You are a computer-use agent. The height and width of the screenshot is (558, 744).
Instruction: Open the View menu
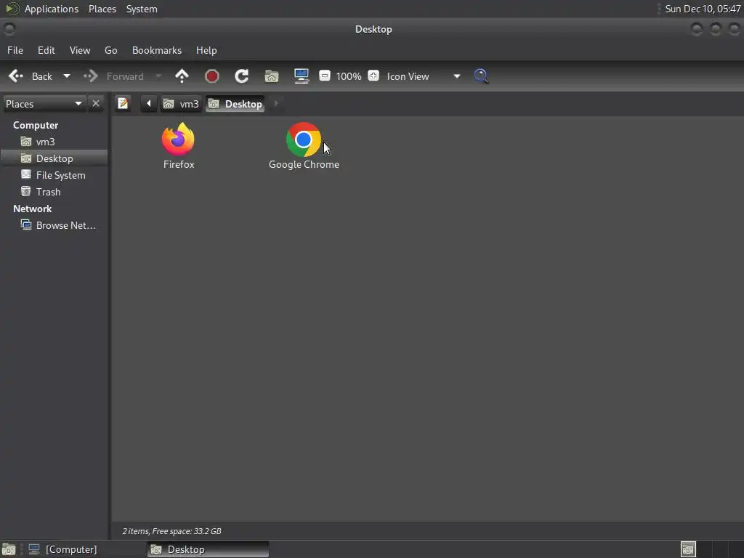(80, 50)
